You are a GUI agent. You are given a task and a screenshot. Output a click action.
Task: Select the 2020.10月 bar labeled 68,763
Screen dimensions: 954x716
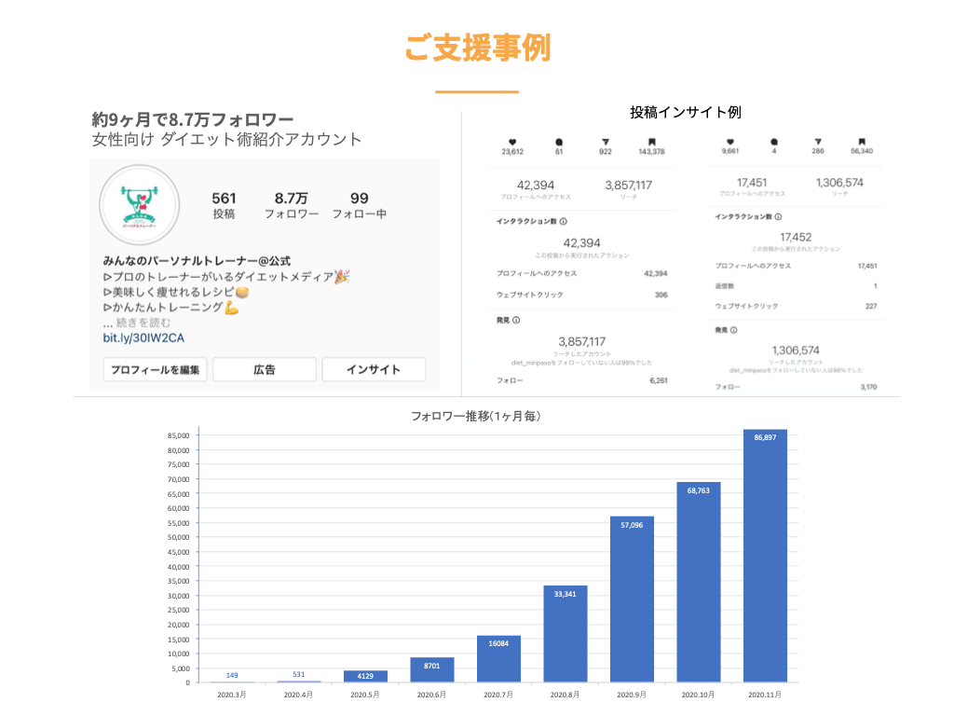tap(699, 582)
